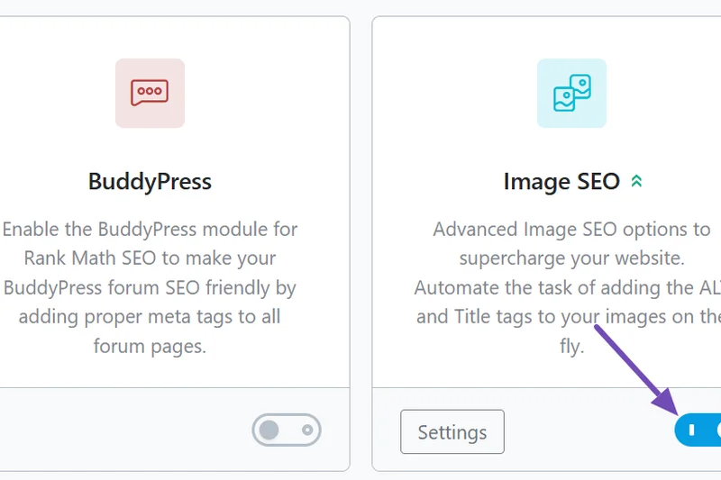The width and height of the screenshot is (721, 480).
Task: Click the BuddyPress module heading
Action: [x=150, y=182]
